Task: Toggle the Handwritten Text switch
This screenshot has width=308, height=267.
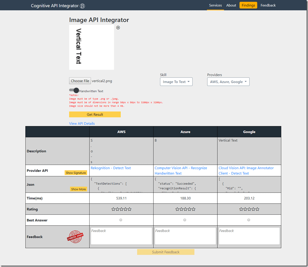Action: tap(74, 91)
